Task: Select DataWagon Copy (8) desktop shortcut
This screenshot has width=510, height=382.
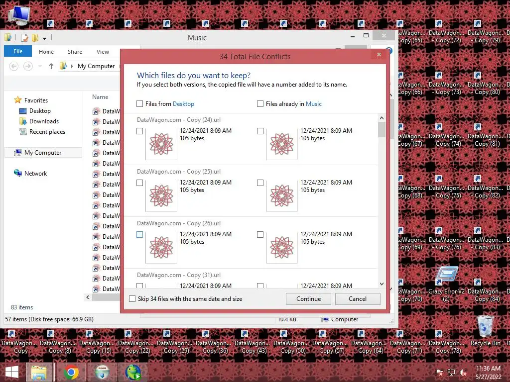Action: [58, 342]
